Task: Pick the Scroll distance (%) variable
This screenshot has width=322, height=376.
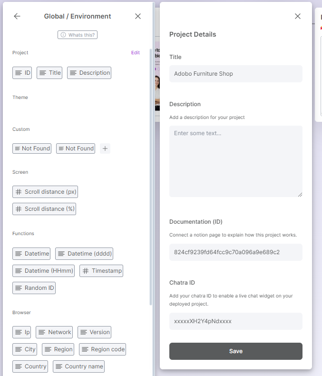Action: [x=44, y=209]
